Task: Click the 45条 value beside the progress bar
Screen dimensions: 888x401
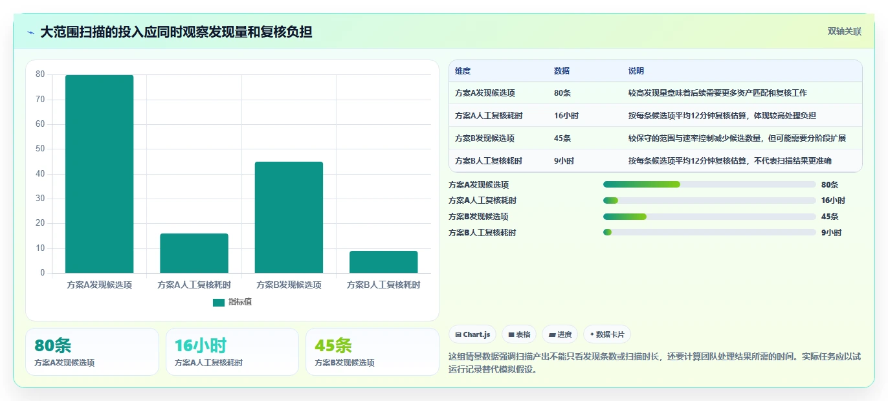Action: [830, 217]
